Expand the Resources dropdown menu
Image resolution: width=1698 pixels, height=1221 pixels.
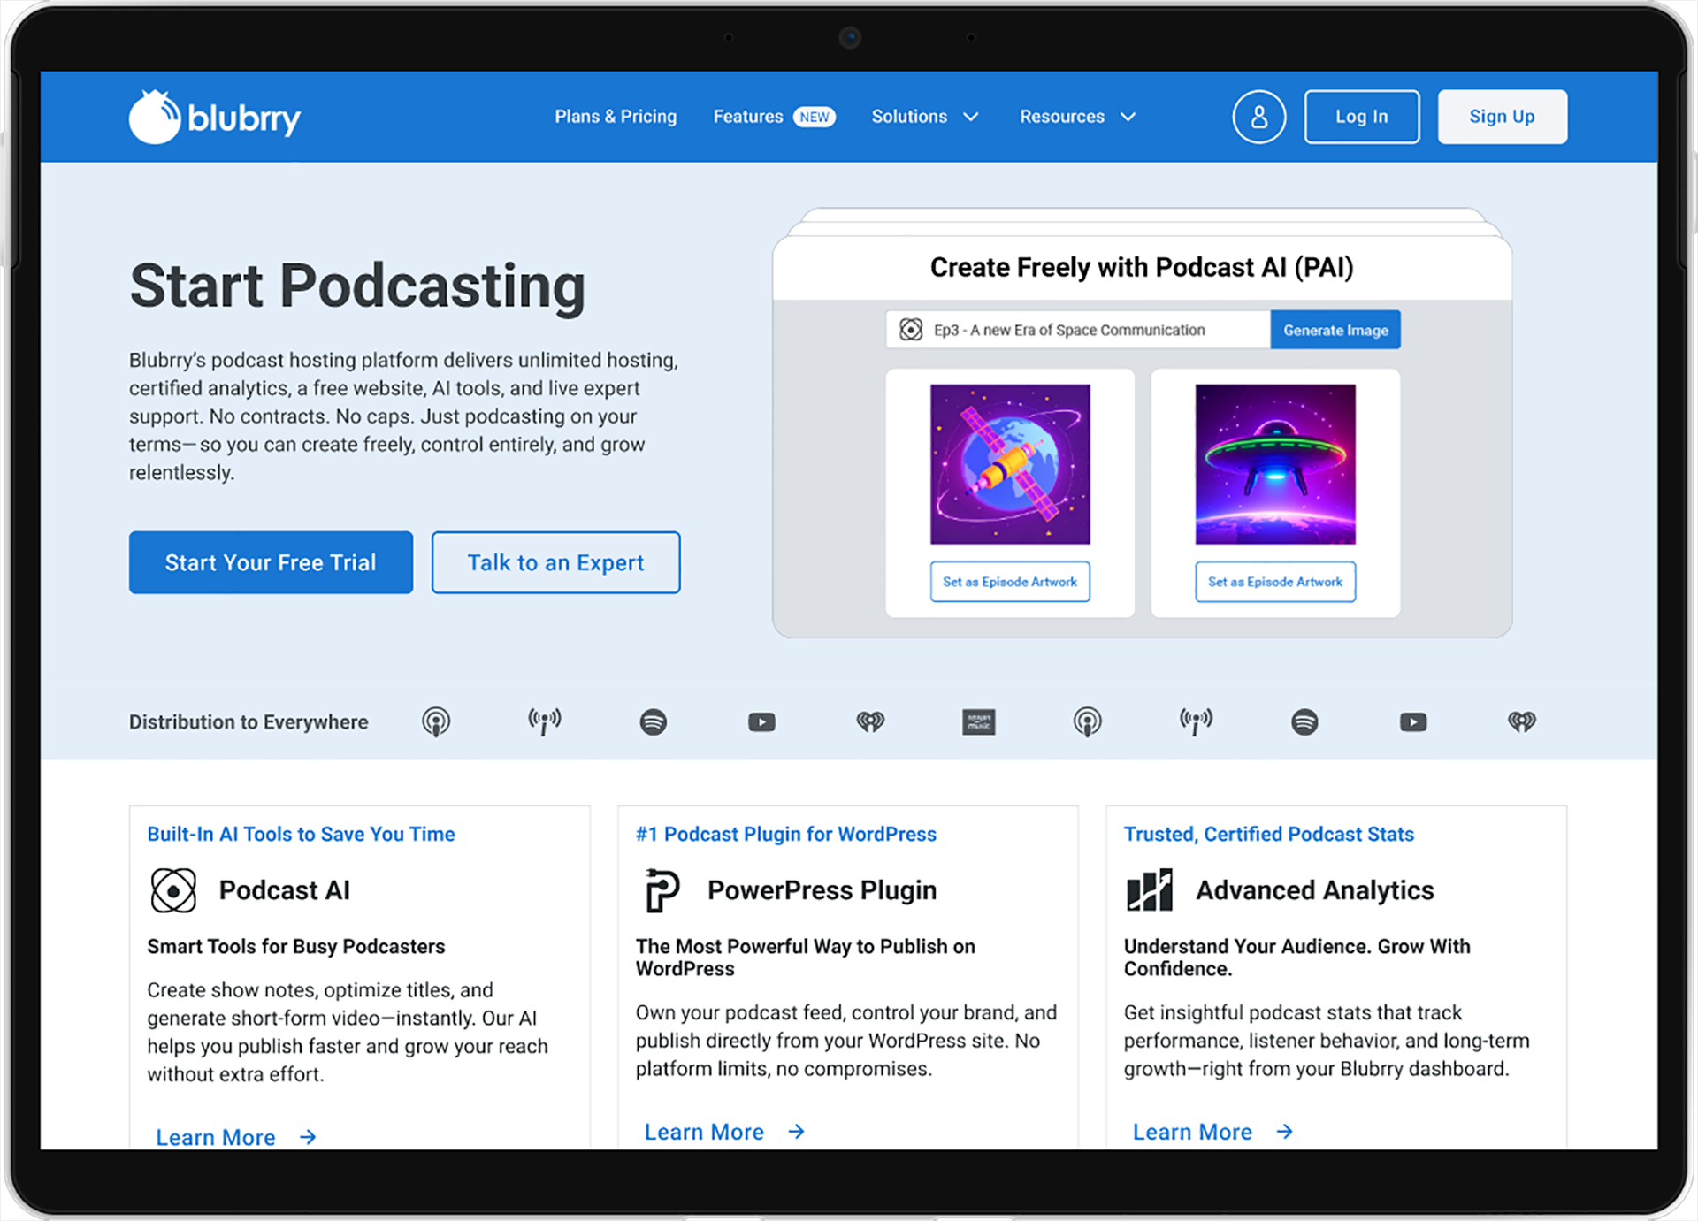pos(1076,117)
